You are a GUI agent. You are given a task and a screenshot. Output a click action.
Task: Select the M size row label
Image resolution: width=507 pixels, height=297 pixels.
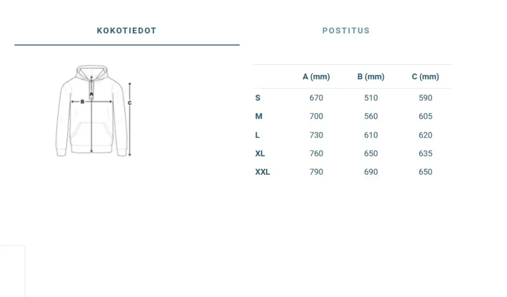tap(258, 116)
